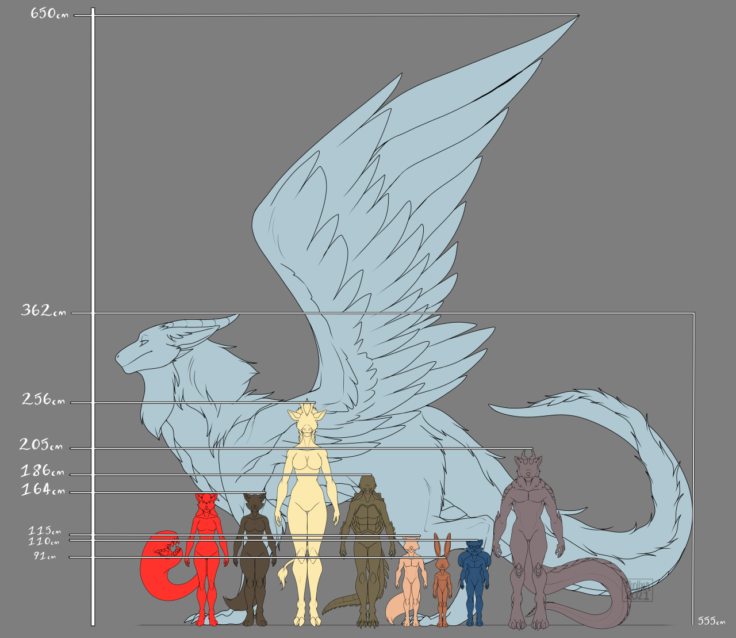Image resolution: width=736 pixels, height=638 pixels.
Task: Select the 110cm measurement label
Action: click(x=44, y=541)
